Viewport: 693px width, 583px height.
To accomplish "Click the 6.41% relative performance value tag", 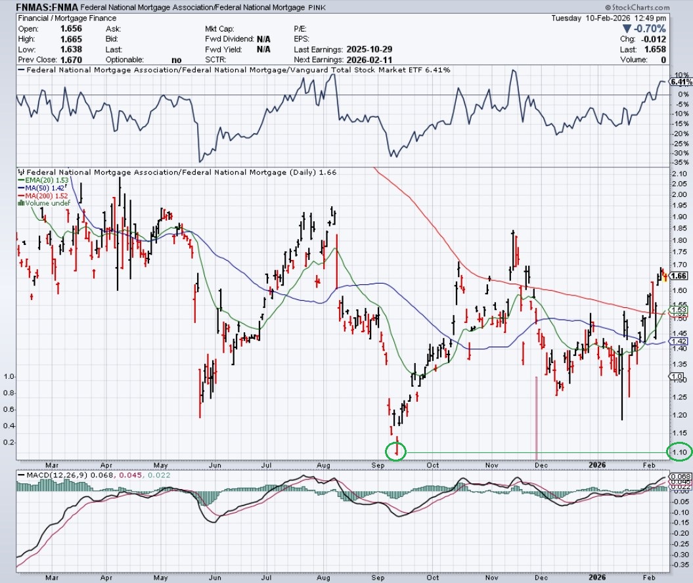I will pyautogui.click(x=681, y=82).
